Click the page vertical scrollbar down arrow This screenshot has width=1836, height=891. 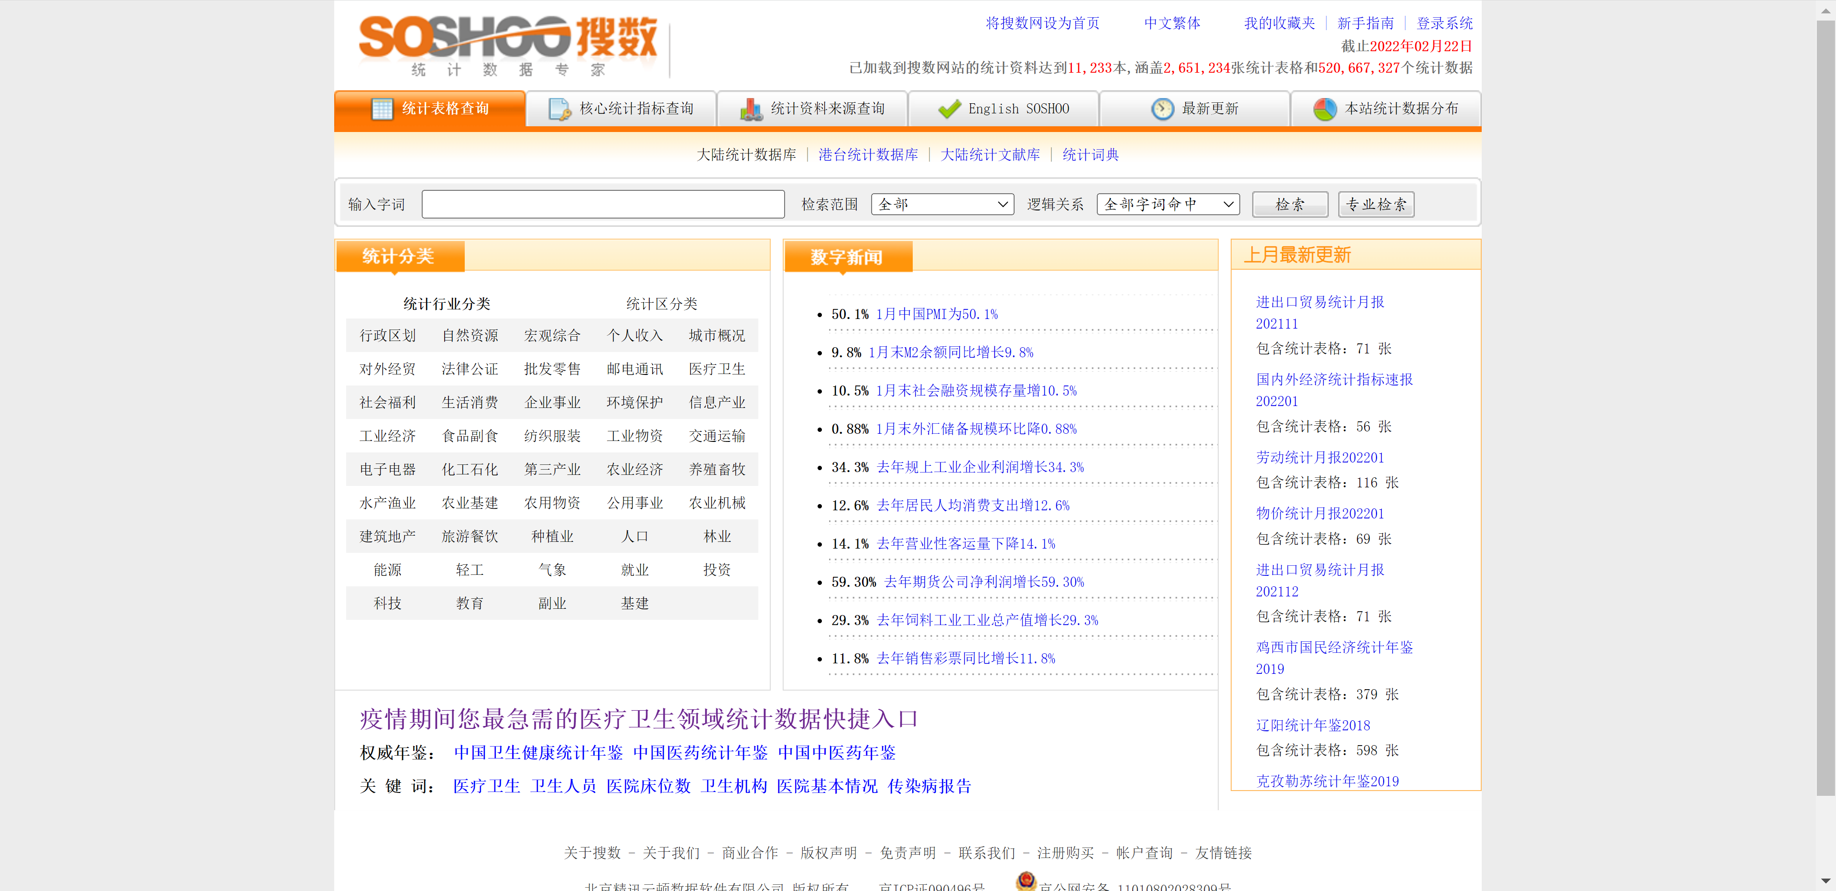click(1825, 881)
